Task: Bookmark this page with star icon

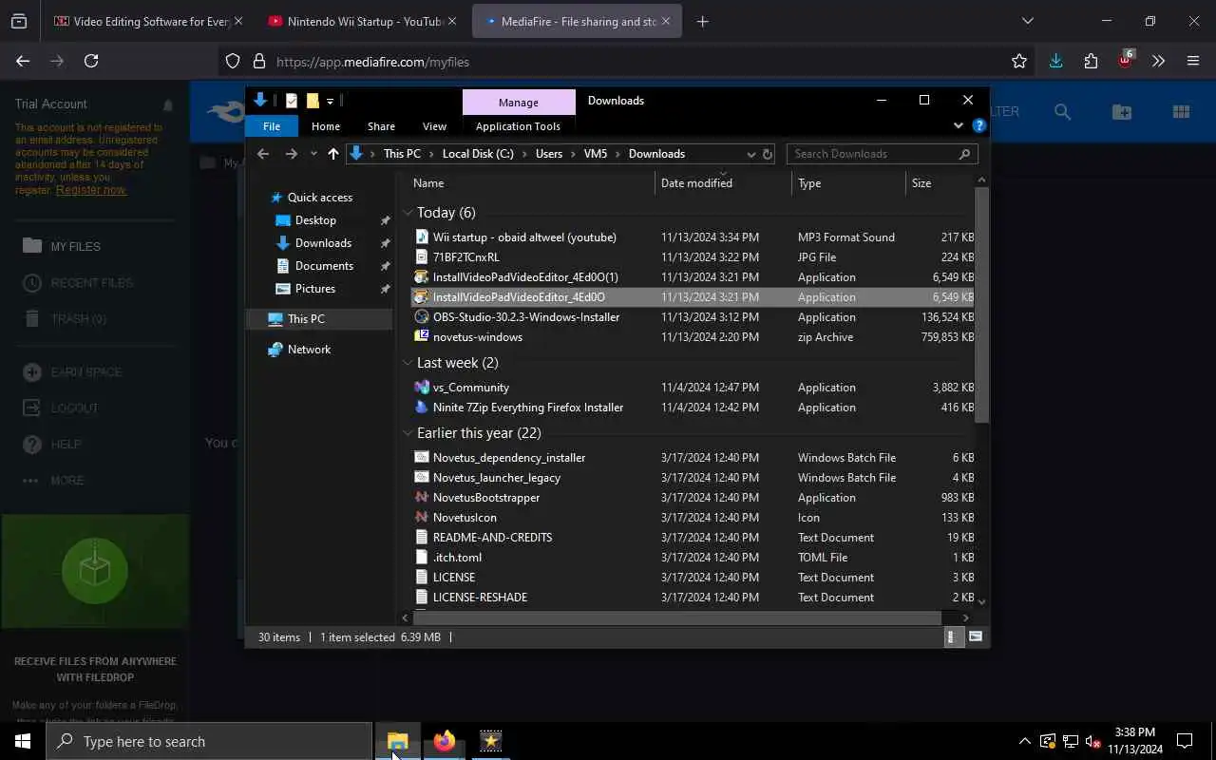Action: pos(1019,61)
